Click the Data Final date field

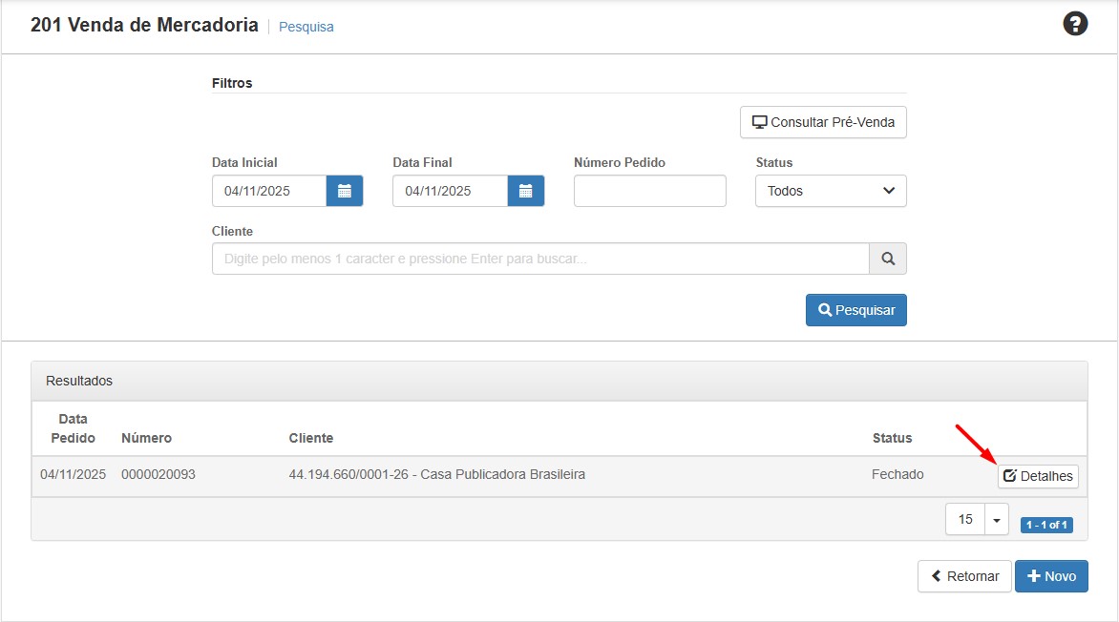click(450, 191)
